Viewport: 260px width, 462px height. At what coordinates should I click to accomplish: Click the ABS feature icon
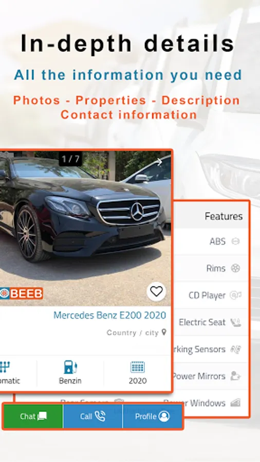coord(235,241)
